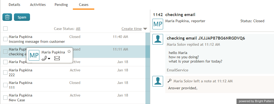274x104 pixels.
Task: Click the MP avatar in contact popup
Action: [x=34, y=55]
